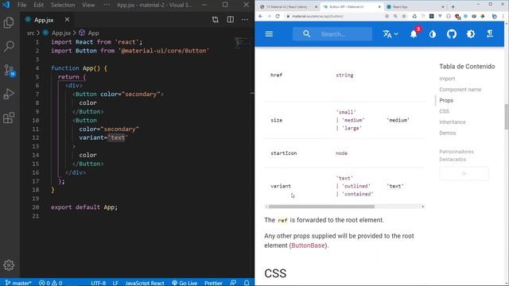
Task: Open the Material-UI notifications bell
Action: [414, 34]
